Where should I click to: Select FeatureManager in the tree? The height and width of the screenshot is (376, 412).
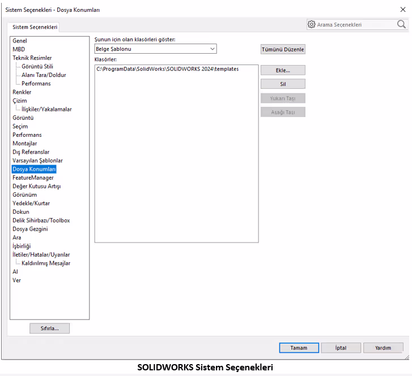pos(33,178)
